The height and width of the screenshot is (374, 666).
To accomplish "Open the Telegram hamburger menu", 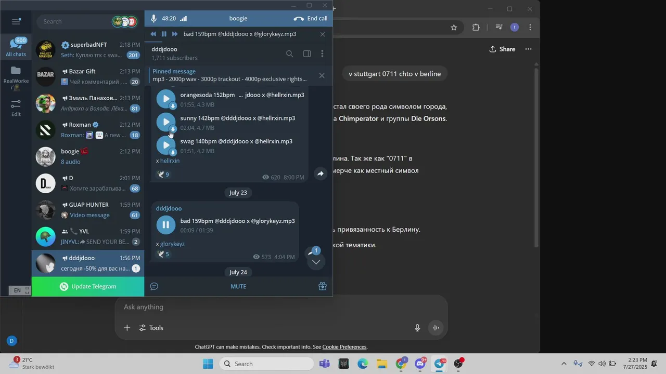I will (x=16, y=21).
